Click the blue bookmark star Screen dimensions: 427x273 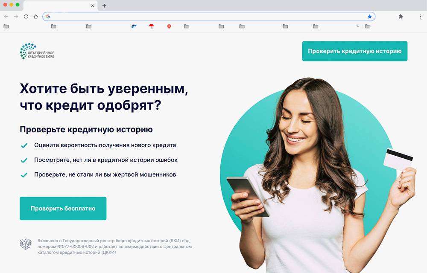coord(369,17)
